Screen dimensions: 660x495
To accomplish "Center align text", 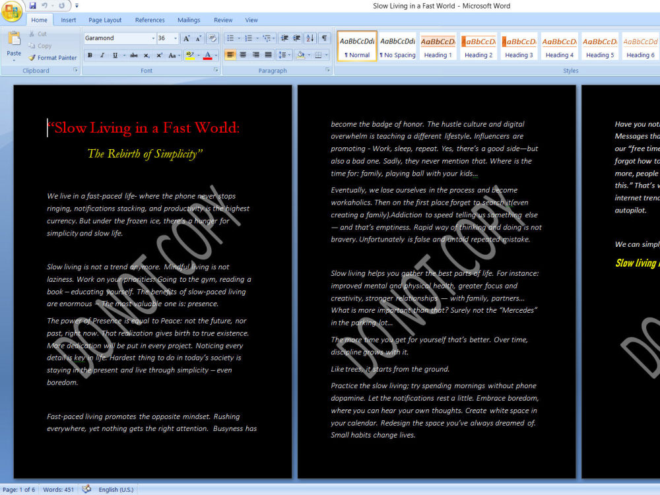I will pos(243,55).
